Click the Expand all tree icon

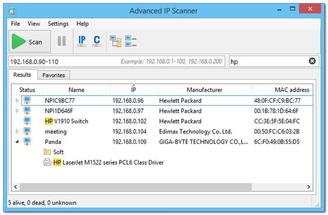pyautogui.click(x=115, y=41)
